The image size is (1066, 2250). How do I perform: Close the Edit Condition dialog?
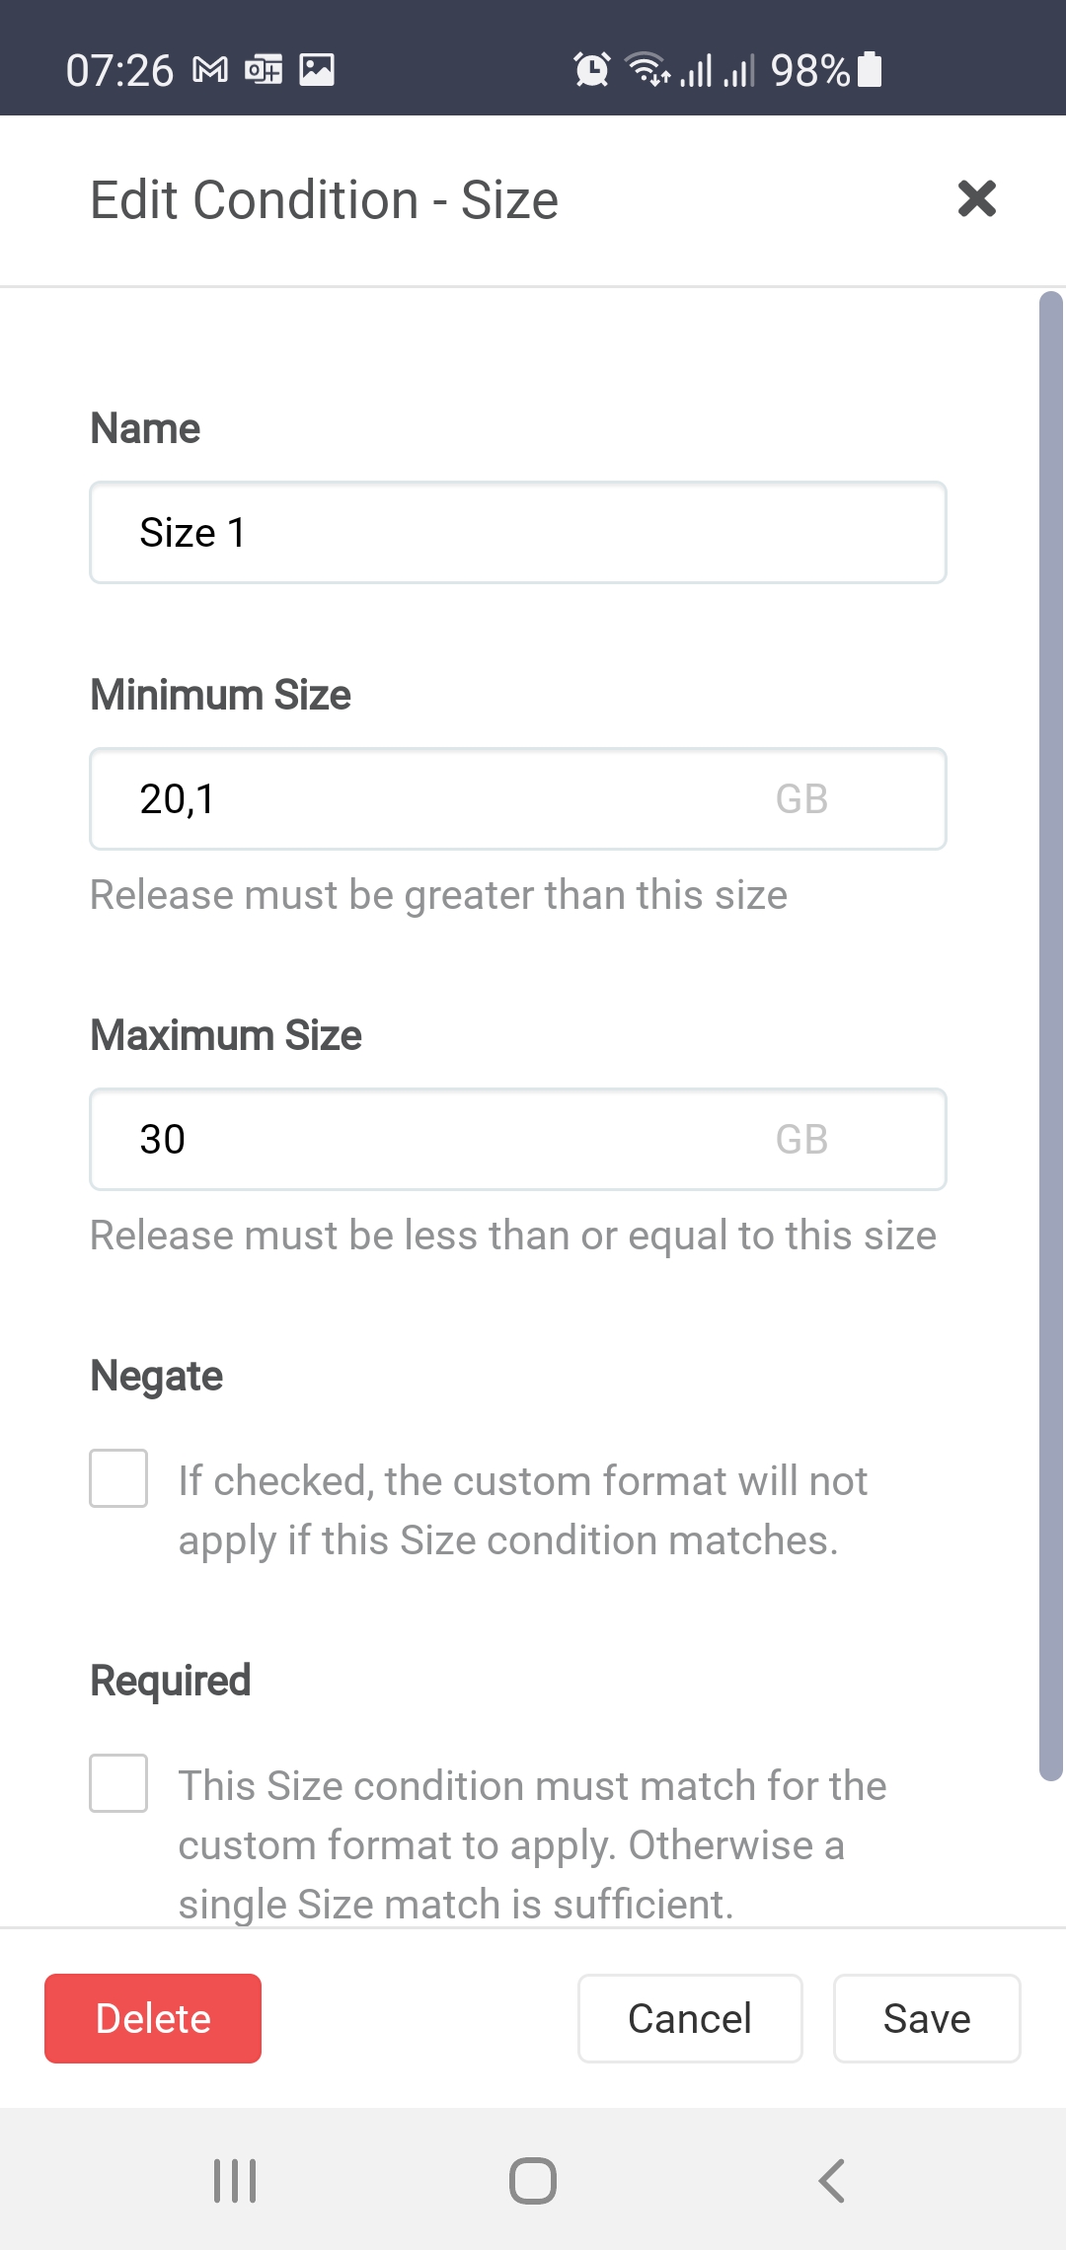point(976,199)
